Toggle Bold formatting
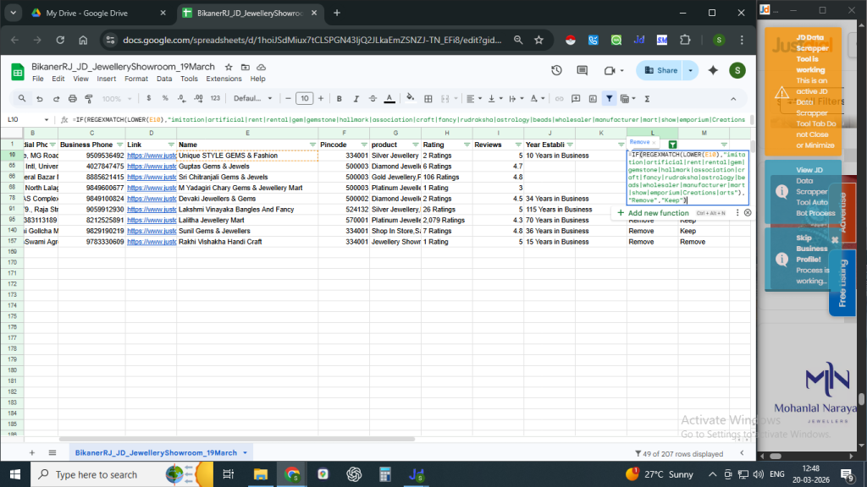Image resolution: width=867 pixels, height=487 pixels. (x=340, y=99)
